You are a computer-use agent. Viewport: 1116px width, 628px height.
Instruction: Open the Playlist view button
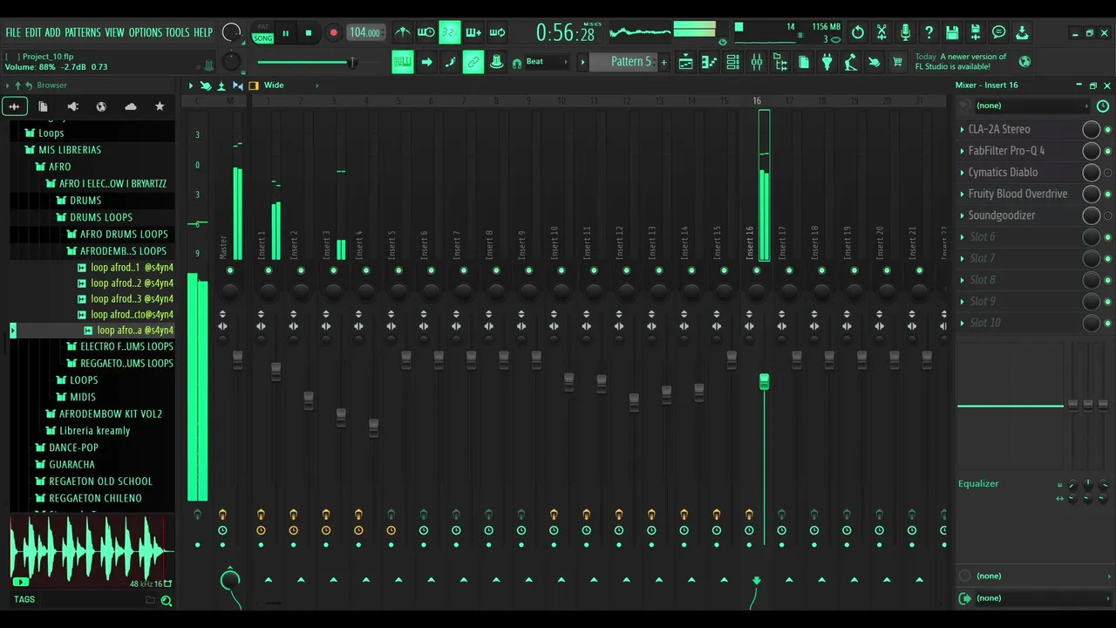pos(686,62)
